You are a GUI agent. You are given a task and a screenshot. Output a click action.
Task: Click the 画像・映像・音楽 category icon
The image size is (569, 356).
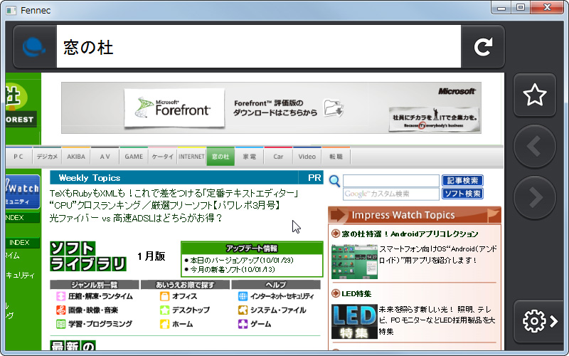pyautogui.click(x=60, y=310)
